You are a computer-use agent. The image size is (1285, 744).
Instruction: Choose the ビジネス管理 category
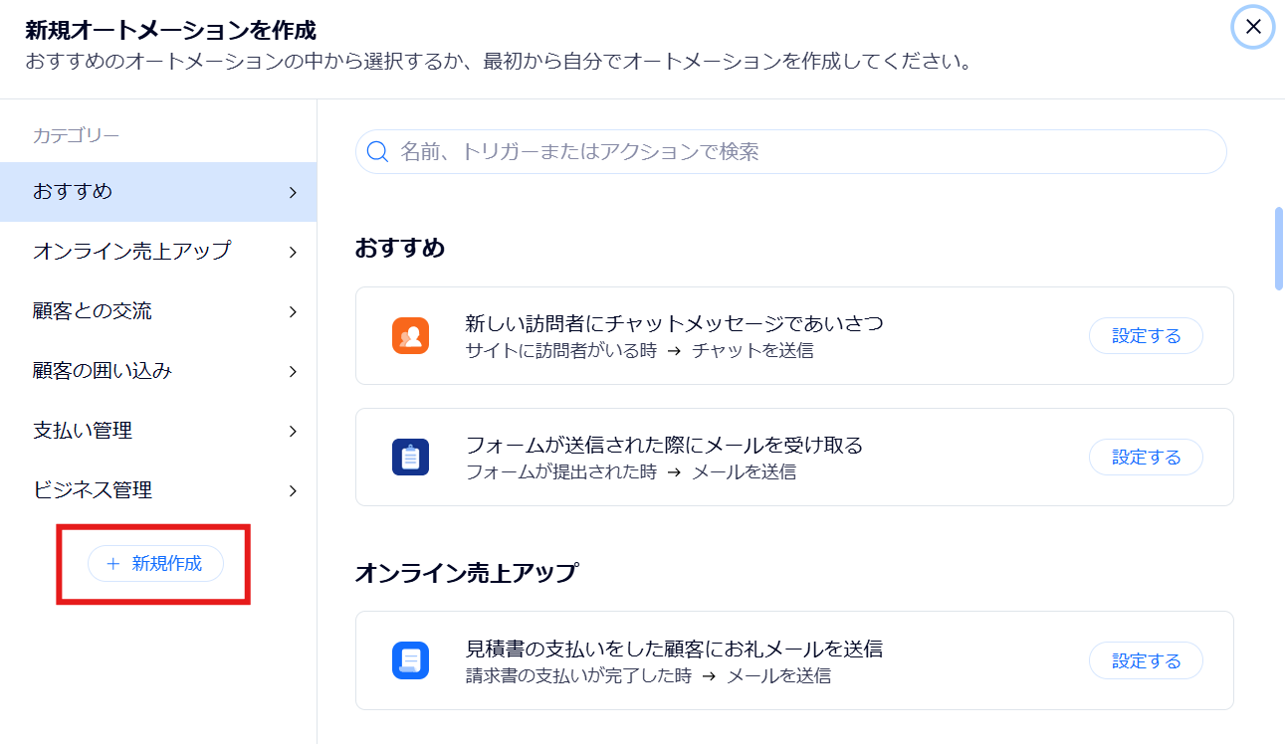click(x=93, y=489)
